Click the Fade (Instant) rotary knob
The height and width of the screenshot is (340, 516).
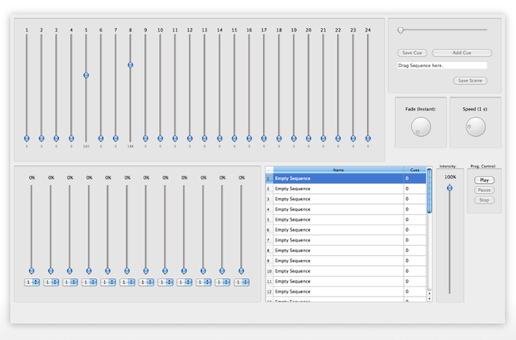[x=421, y=127]
